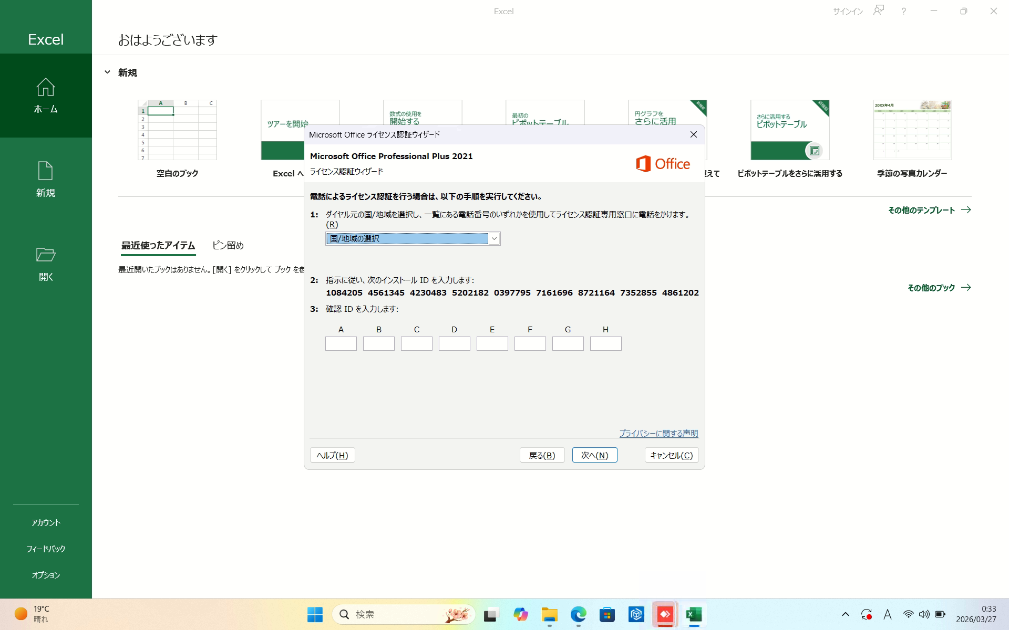Open Microsoft Store from the taskbar
1009x630 pixels.
[x=607, y=614]
